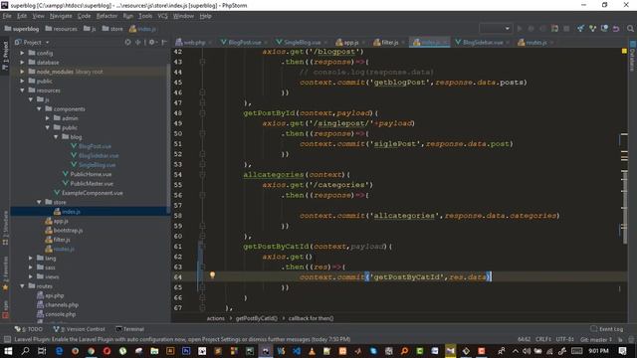Open the Navigate menu
The height and width of the screenshot is (358, 637).
(x=61, y=16)
